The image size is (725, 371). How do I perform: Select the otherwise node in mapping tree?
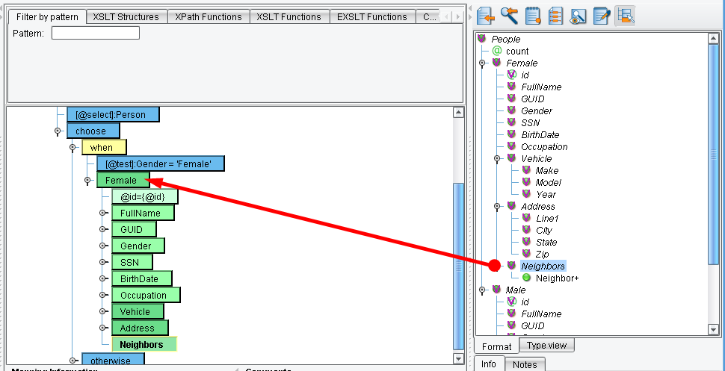coord(110,361)
